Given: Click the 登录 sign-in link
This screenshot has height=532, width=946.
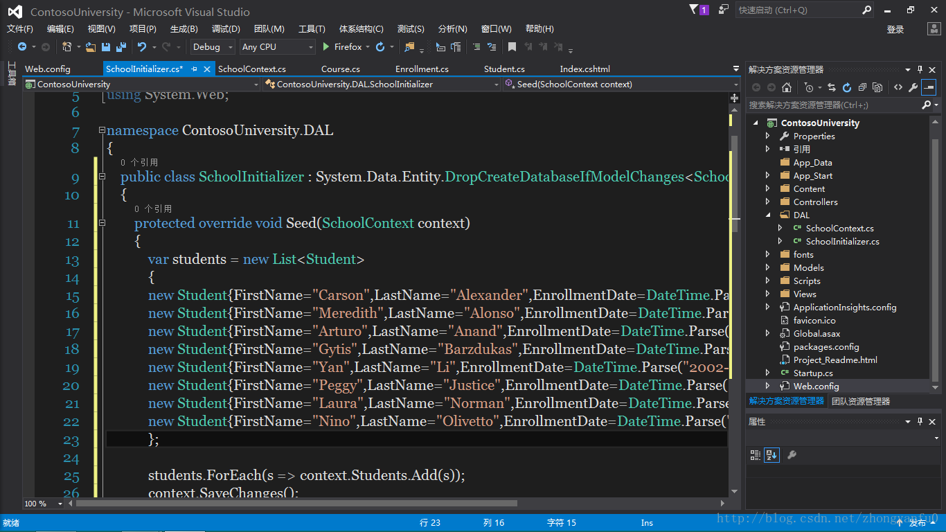Looking at the screenshot, I should (895, 29).
